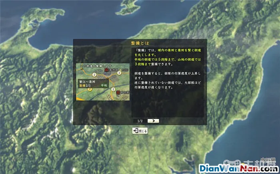Image resolution: width=280 pixels, height=174 pixels.
Task: Click the 整備 2/5 road status label
Action: point(84,86)
